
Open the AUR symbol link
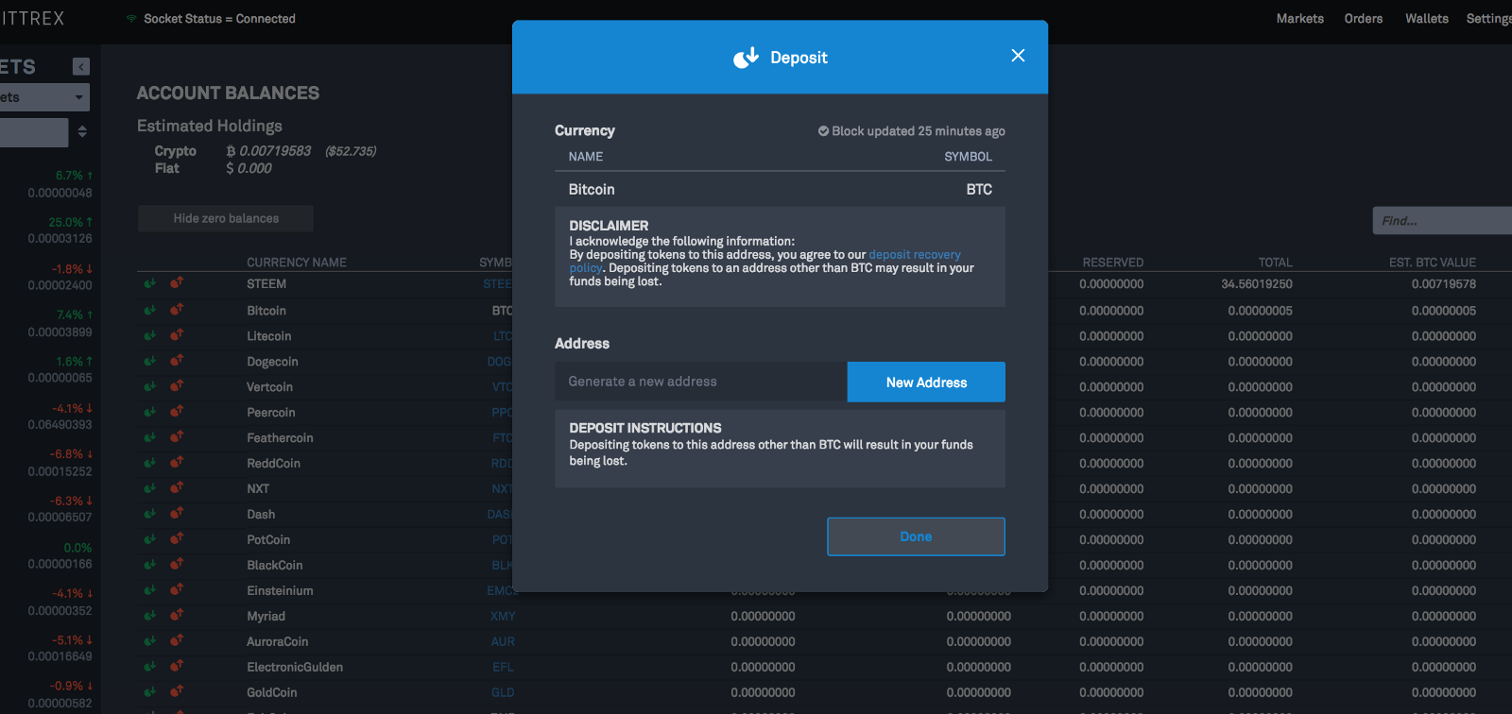[x=503, y=641]
